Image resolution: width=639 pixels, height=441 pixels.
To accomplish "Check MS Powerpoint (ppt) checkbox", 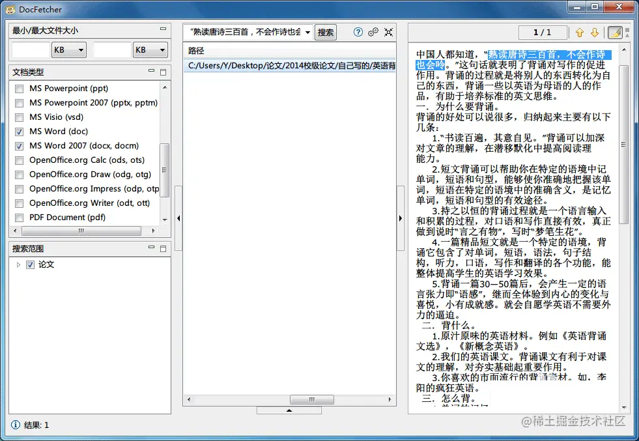I will (19, 89).
